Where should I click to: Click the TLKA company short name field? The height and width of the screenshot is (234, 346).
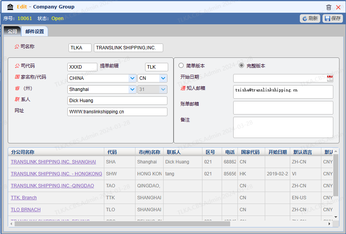click(x=80, y=48)
